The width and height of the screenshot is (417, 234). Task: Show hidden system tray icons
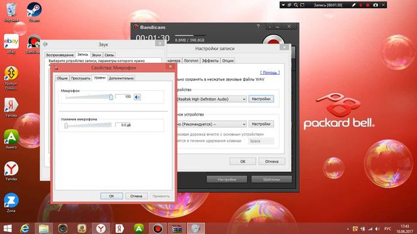[347, 229]
